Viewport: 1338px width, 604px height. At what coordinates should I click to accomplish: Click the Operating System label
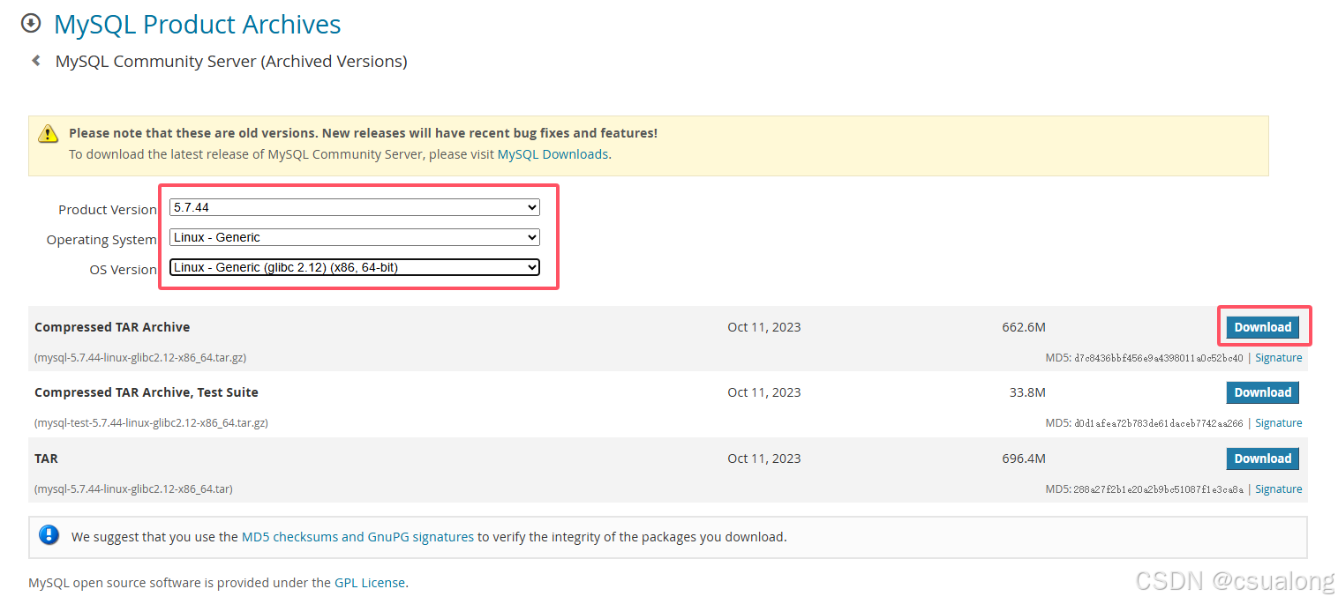tap(101, 240)
